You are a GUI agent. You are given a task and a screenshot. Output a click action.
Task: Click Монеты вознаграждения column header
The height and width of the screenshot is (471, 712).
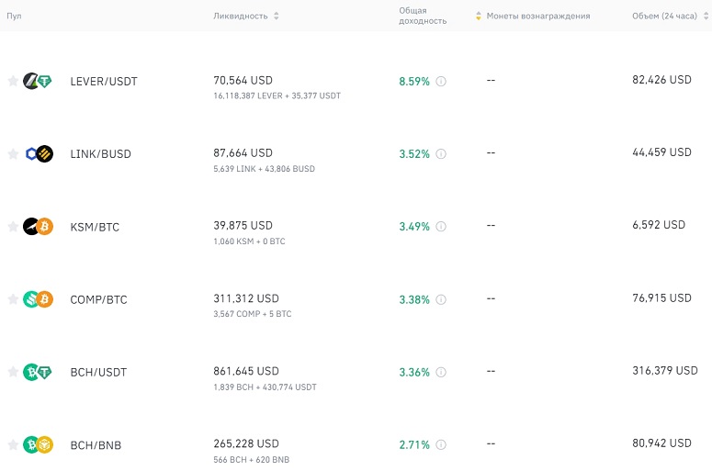[538, 16]
